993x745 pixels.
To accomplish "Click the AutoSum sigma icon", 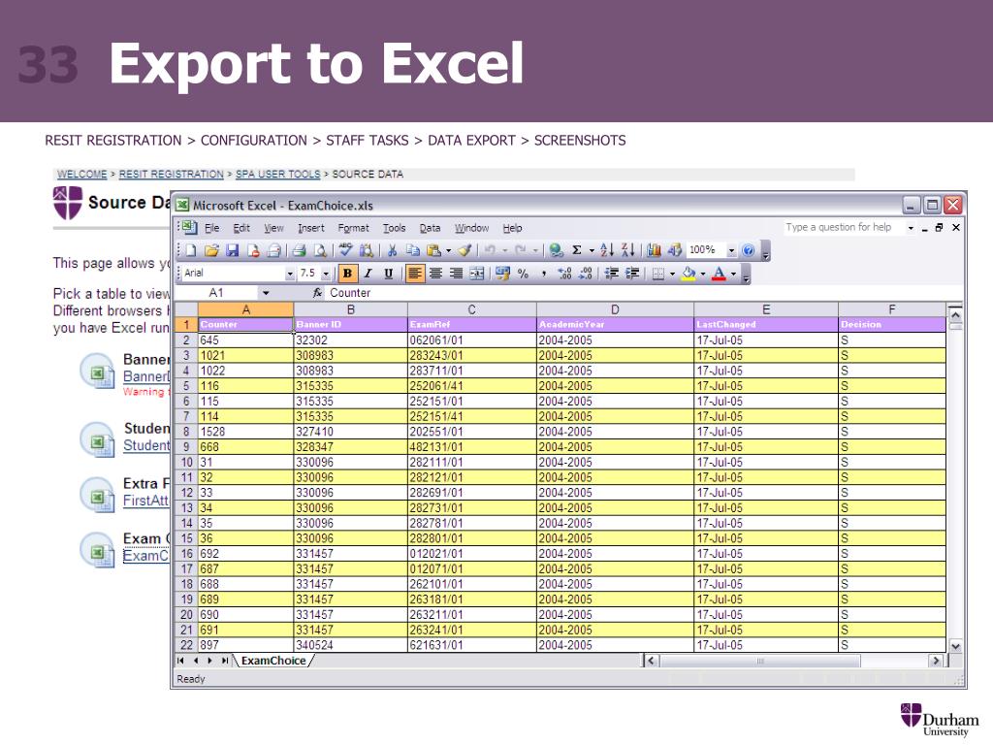I will click(577, 251).
